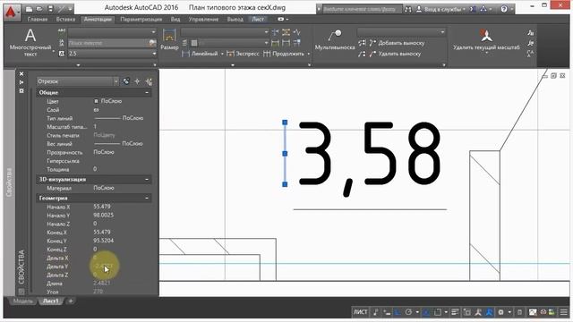Open the Вставка ribbon tab

click(x=65, y=20)
